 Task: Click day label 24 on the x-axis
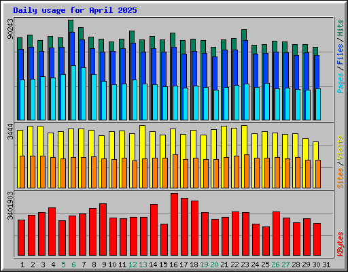[255, 265]
